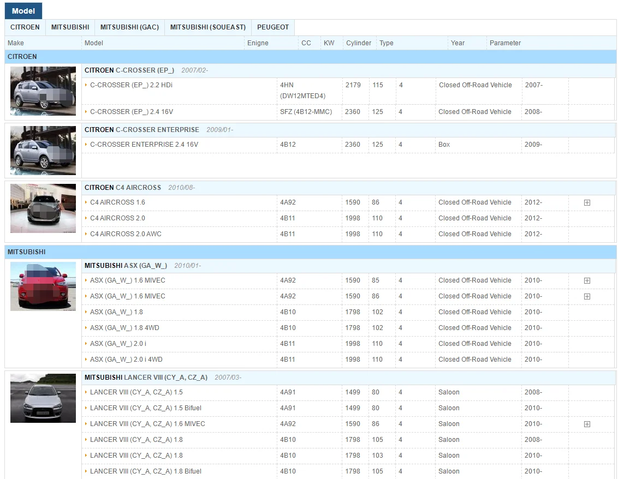Open the C4 AIRCROSS 2.0 link
Screen dimensions: 618x479
pos(117,218)
